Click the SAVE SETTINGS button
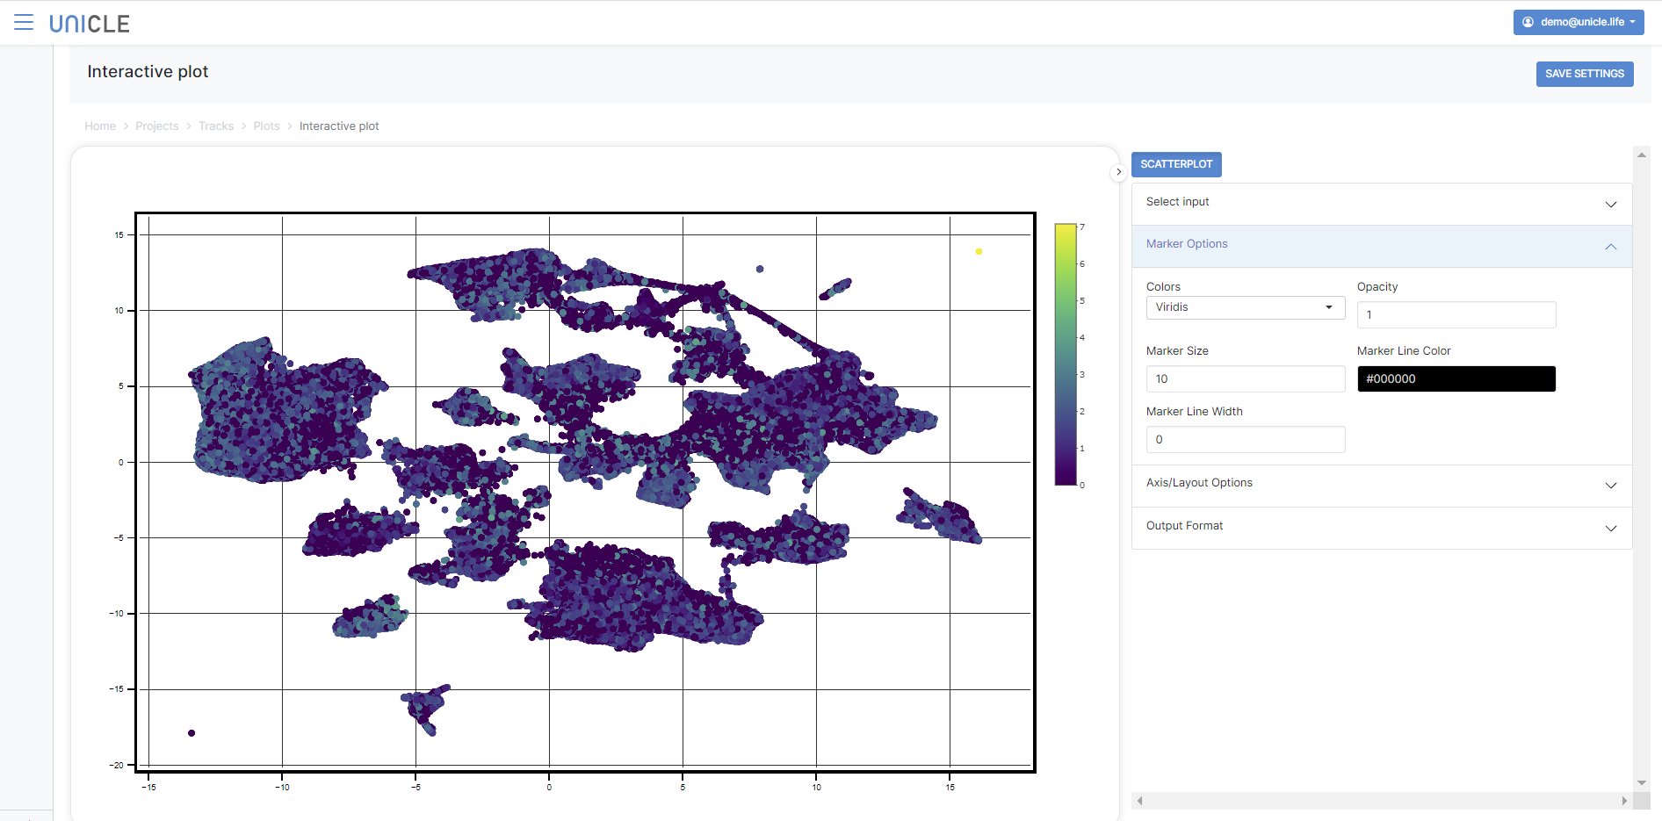Image resolution: width=1662 pixels, height=821 pixels. pos(1584,74)
